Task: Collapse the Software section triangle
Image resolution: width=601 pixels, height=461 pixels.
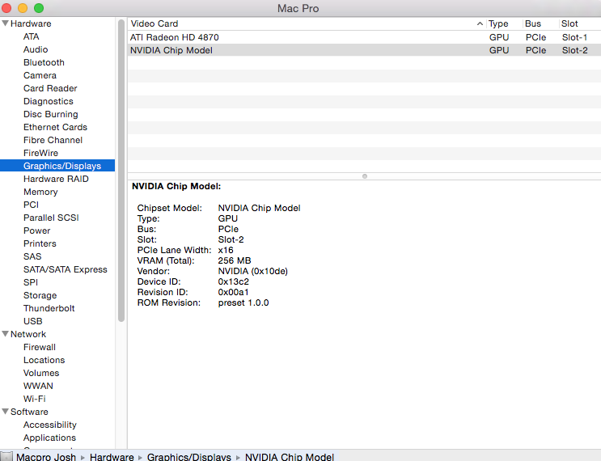Action: tap(6, 412)
